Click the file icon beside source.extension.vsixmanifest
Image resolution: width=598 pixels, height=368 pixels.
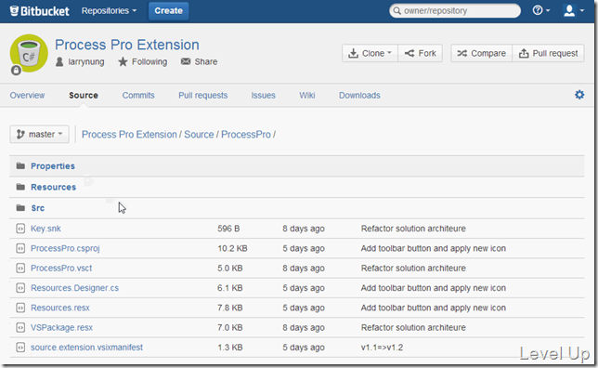(20, 348)
